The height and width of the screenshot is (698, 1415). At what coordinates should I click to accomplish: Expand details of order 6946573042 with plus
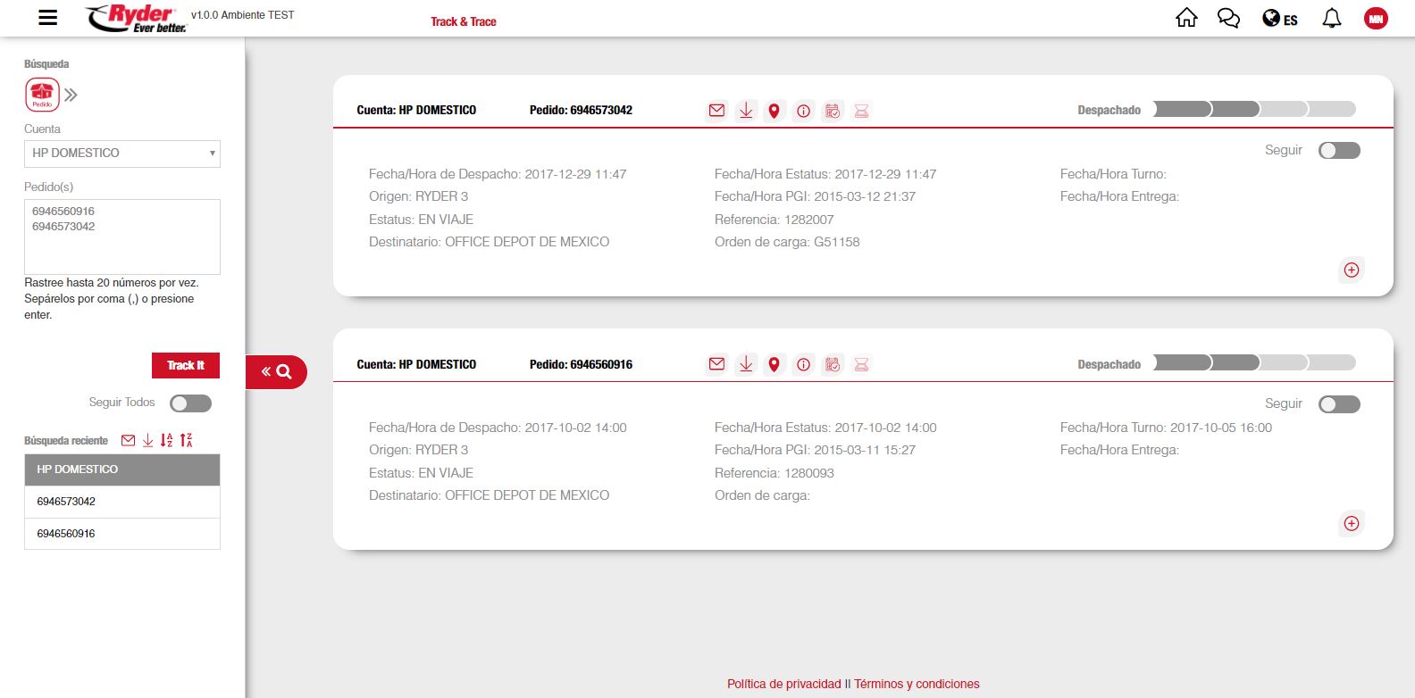(x=1351, y=270)
